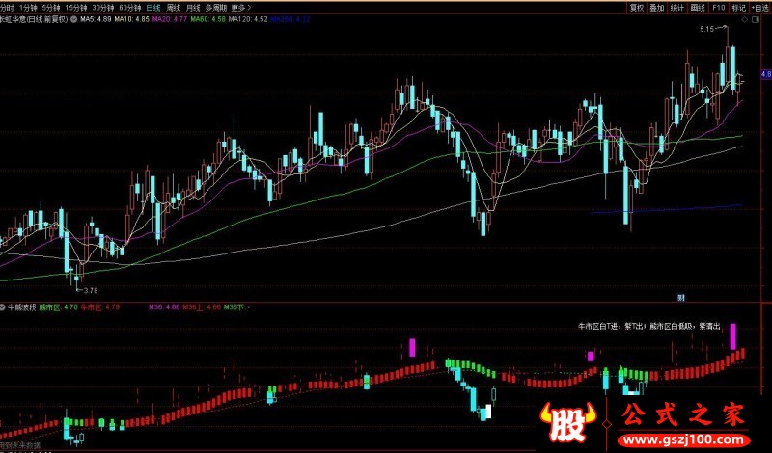
Task: Click the M36: 4.66 value
Action: 164,307
